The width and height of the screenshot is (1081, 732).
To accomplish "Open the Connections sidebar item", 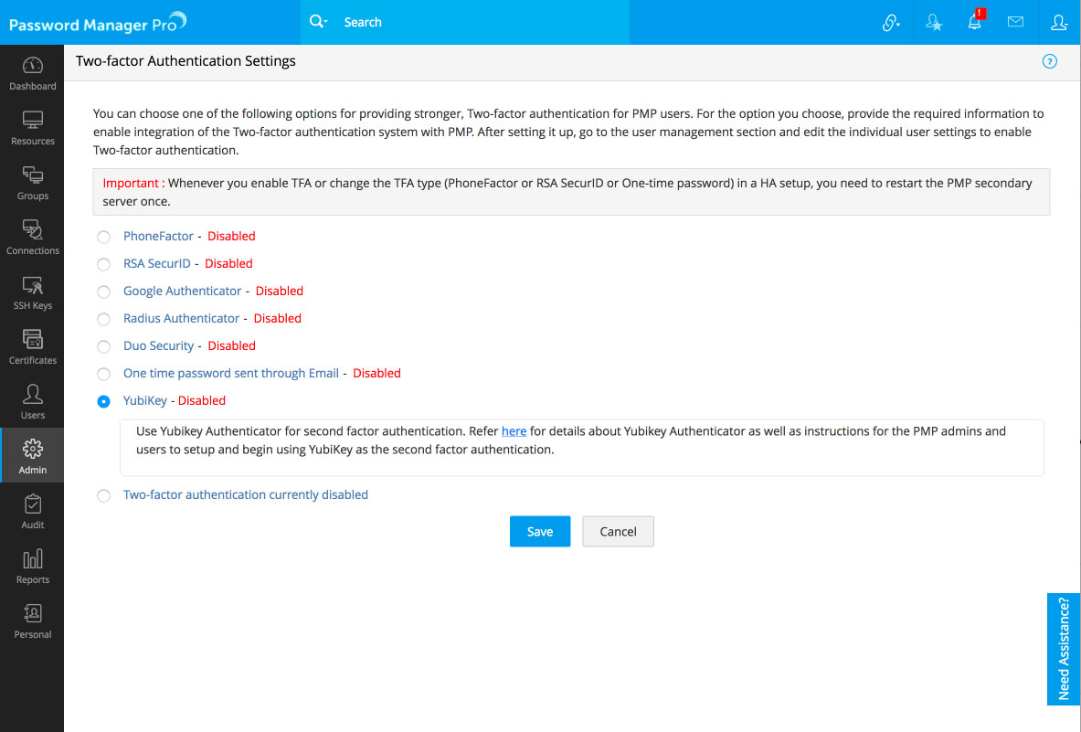I will [32, 238].
